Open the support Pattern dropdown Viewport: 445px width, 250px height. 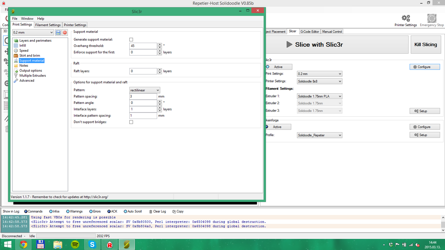(x=145, y=90)
